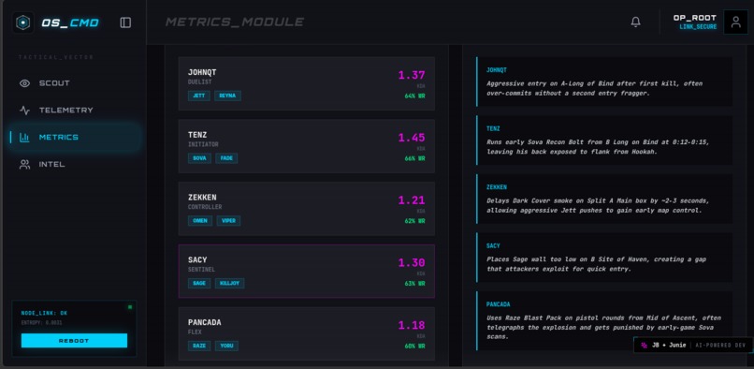
Task: Select the VIPER agent tag
Action: pyautogui.click(x=228, y=221)
